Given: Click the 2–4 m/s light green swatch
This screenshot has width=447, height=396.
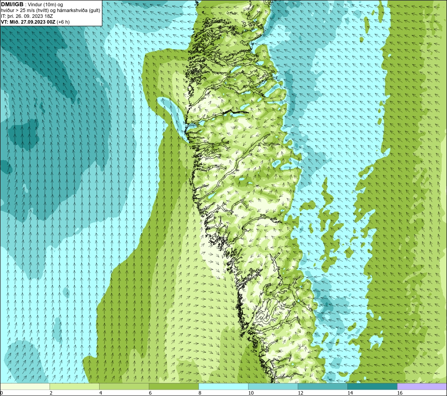Looking at the screenshot, I should (74, 386).
